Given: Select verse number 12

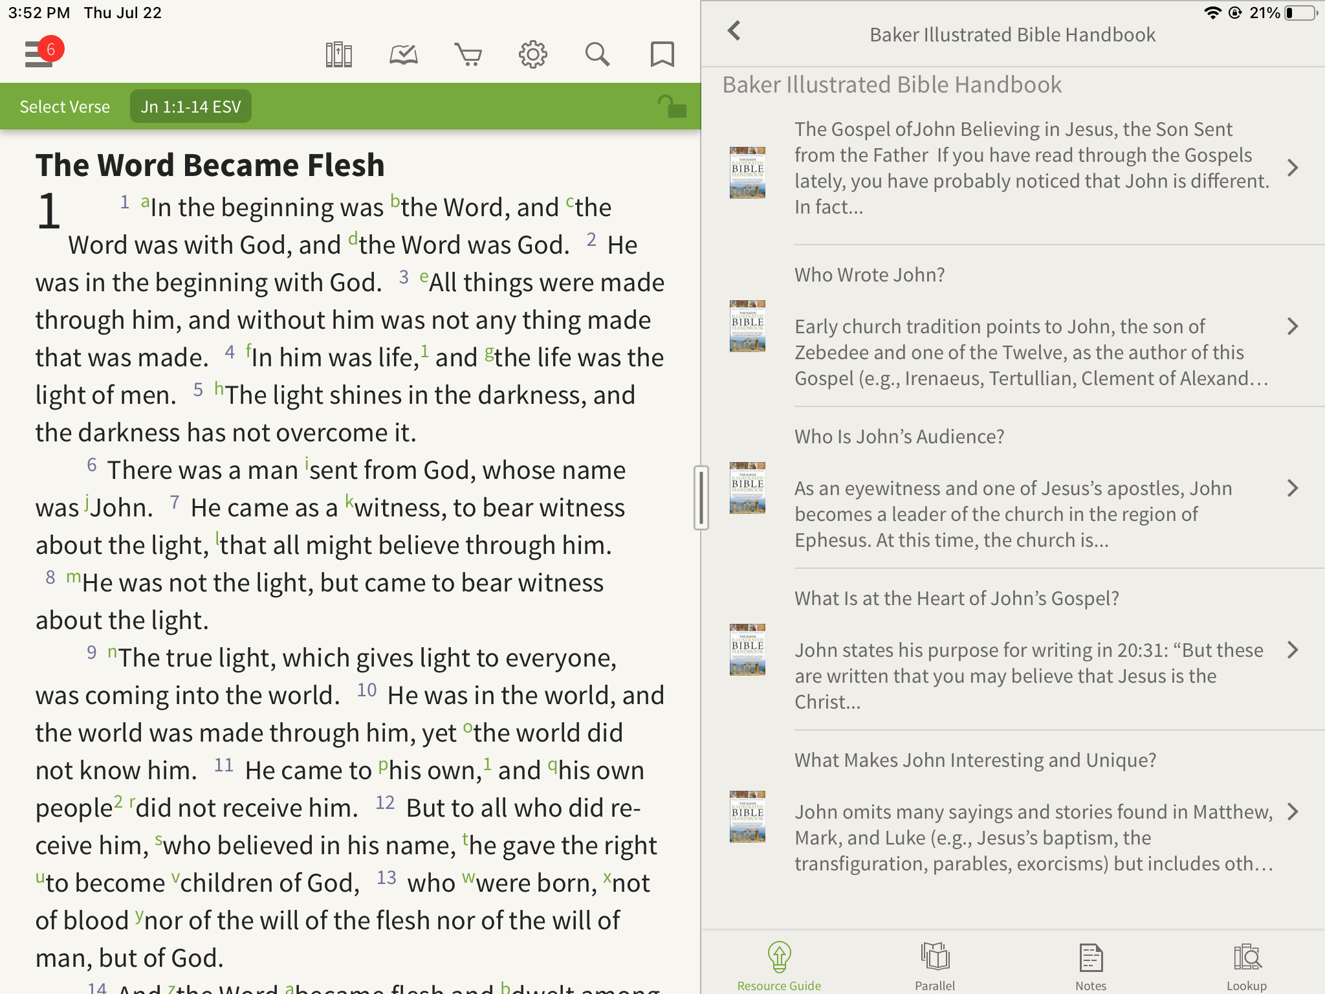Looking at the screenshot, I should pyautogui.click(x=385, y=802).
